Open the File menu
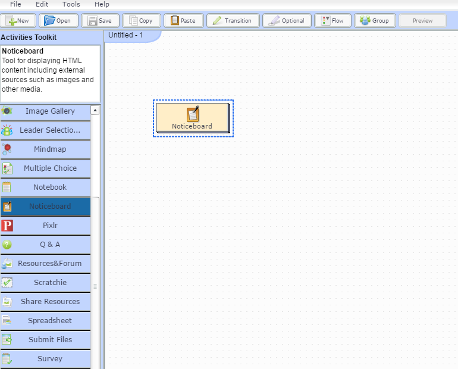The image size is (458, 369). point(16,4)
